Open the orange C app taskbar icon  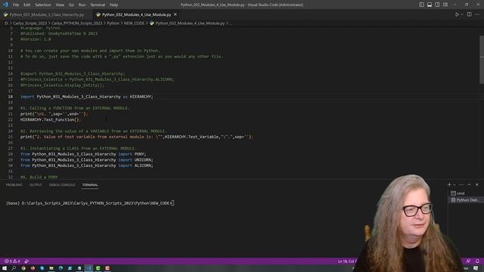pos(107,268)
